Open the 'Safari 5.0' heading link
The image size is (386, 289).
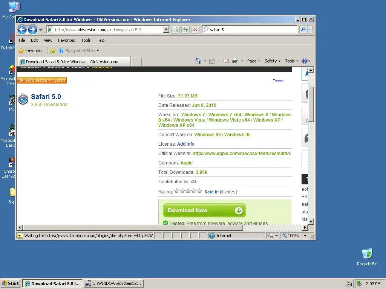pyautogui.click(x=46, y=97)
